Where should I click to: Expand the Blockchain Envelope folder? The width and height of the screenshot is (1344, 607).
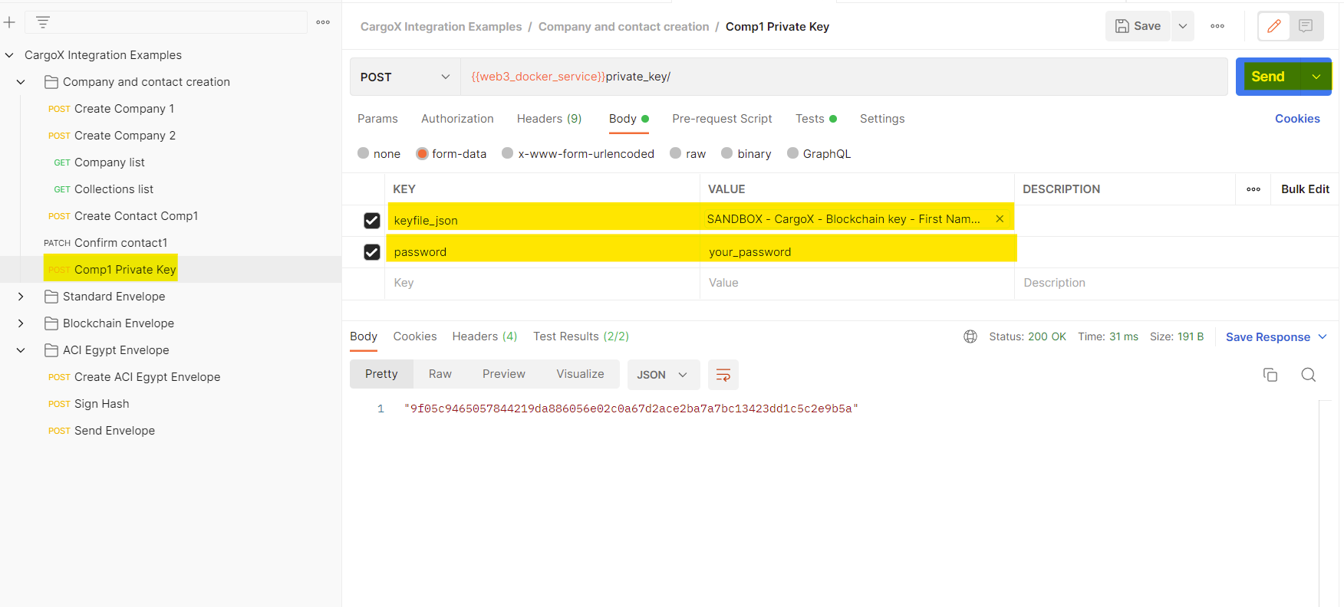coord(21,323)
